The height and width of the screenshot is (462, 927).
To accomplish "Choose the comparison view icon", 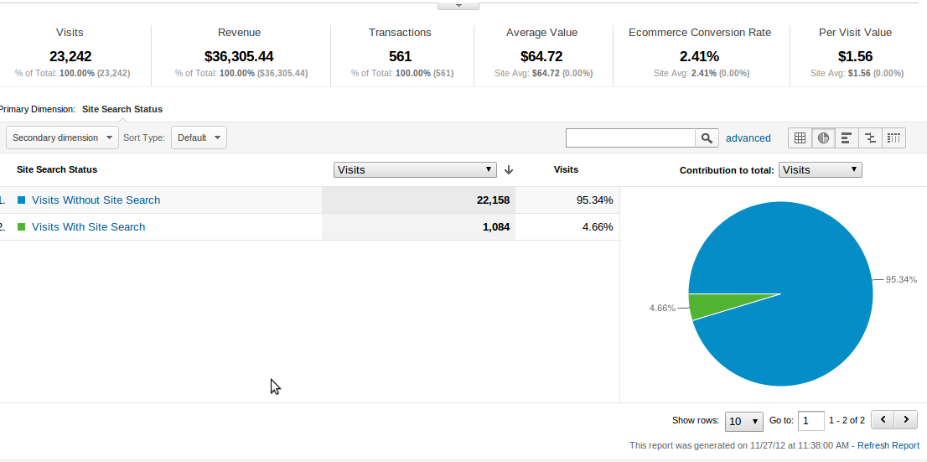I will tap(870, 138).
